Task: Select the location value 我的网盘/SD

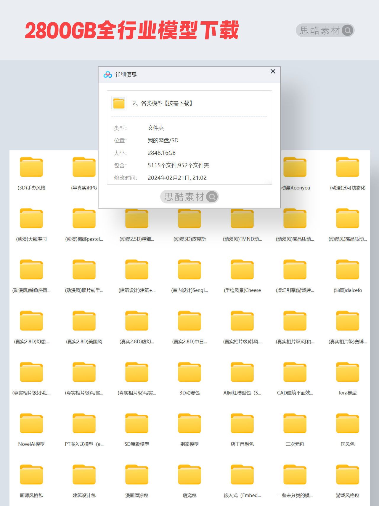Action: point(163,141)
